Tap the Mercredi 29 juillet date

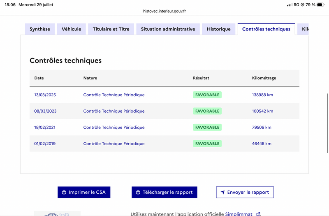point(36,5)
